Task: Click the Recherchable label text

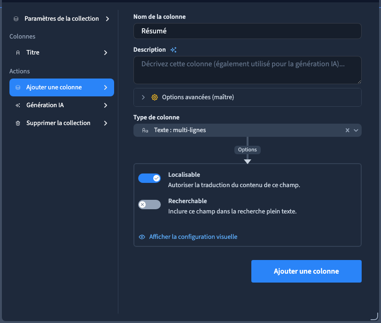Action: (188, 201)
